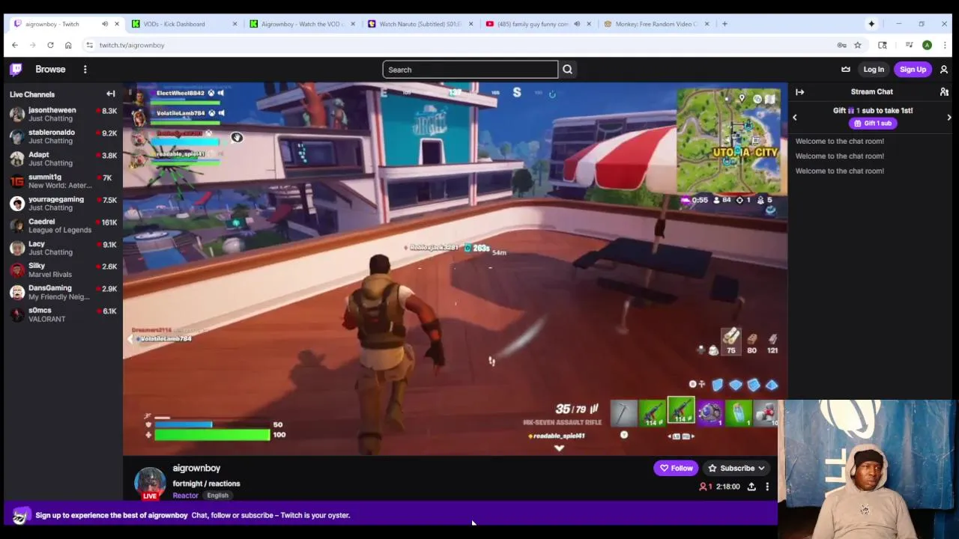Open aigrownboy profile avatar
The image size is (959, 539).
point(150,482)
